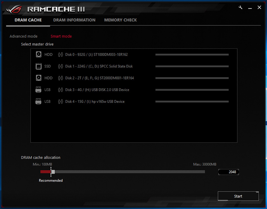Image resolution: width=267 pixels, height=209 pixels.
Task: Select Smart mode
Action: click(x=61, y=36)
